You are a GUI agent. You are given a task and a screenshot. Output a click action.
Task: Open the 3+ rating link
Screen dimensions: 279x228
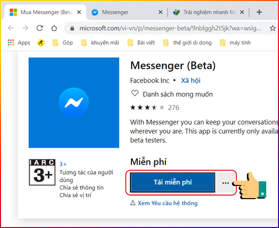coord(63,164)
